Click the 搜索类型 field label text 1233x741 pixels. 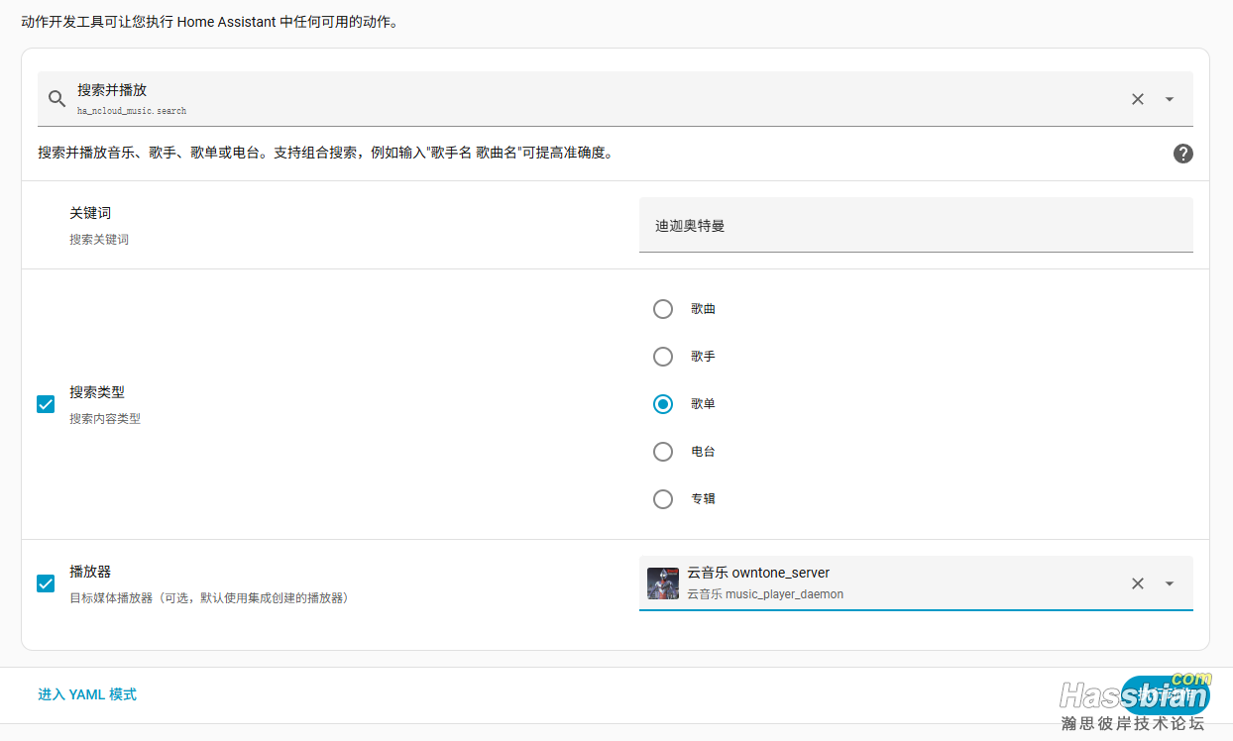pyautogui.click(x=97, y=392)
